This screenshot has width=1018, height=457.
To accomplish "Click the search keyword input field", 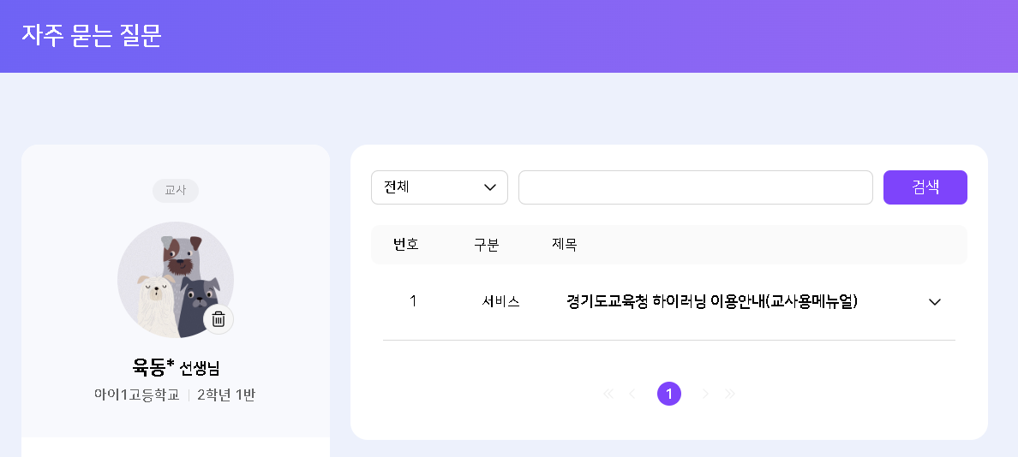I will [x=695, y=187].
